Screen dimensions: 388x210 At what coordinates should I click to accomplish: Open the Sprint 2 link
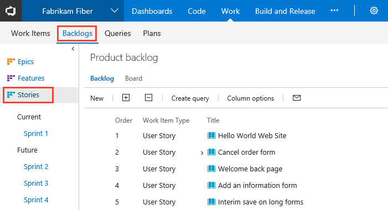[36, 166]
